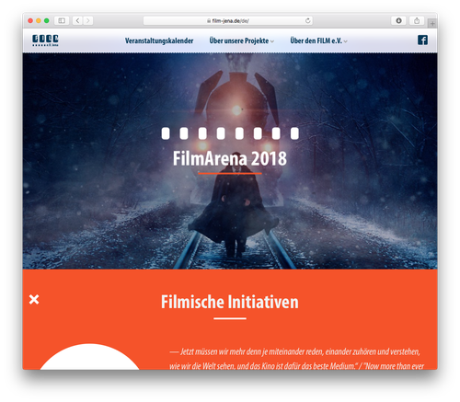The image size is (460, 402).
Task: Go back with Safari's back arrow
Action: pos(77,20)
